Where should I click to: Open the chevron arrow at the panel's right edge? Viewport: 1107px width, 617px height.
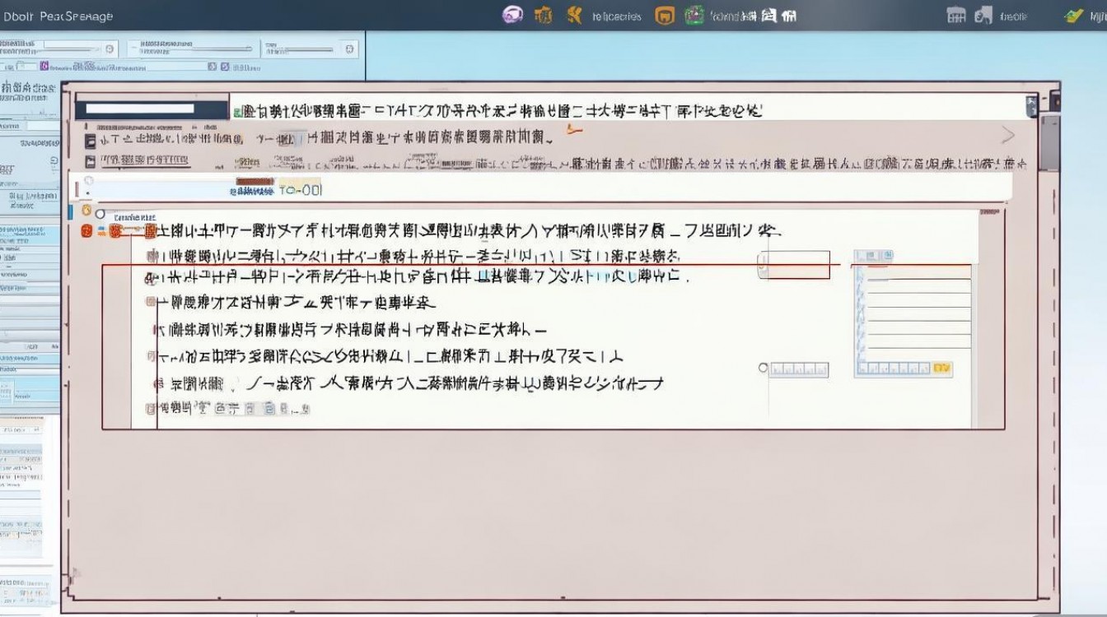[x=1007, y=133]
